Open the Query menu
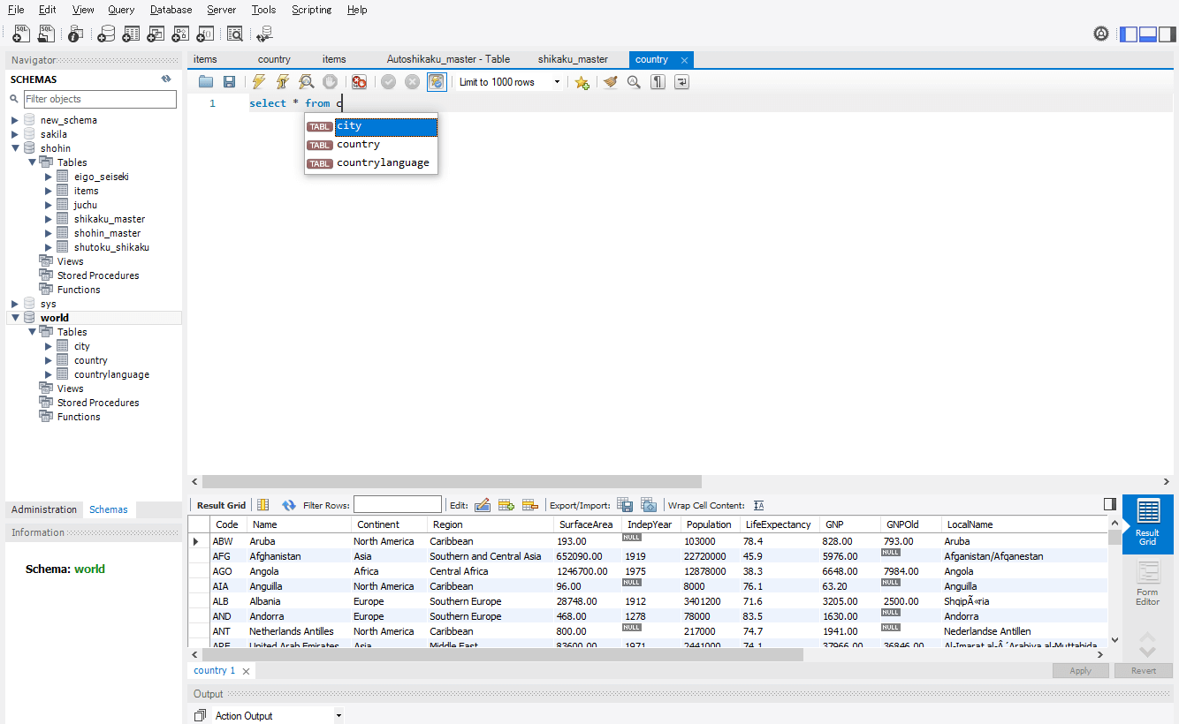This screenshot has width=1179, height=724. (120, 10)
